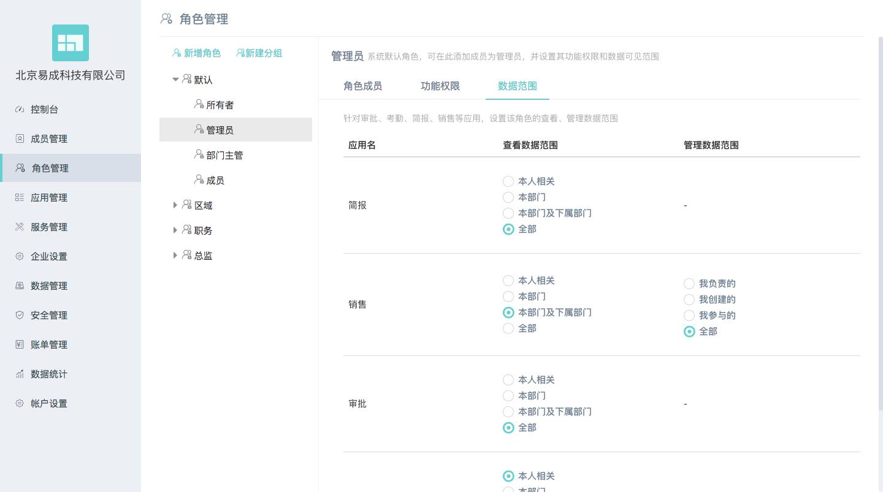Click the 成员管理 sidebar icon
The height and width of the screenshot is (492, 883).
click(20, 139)
